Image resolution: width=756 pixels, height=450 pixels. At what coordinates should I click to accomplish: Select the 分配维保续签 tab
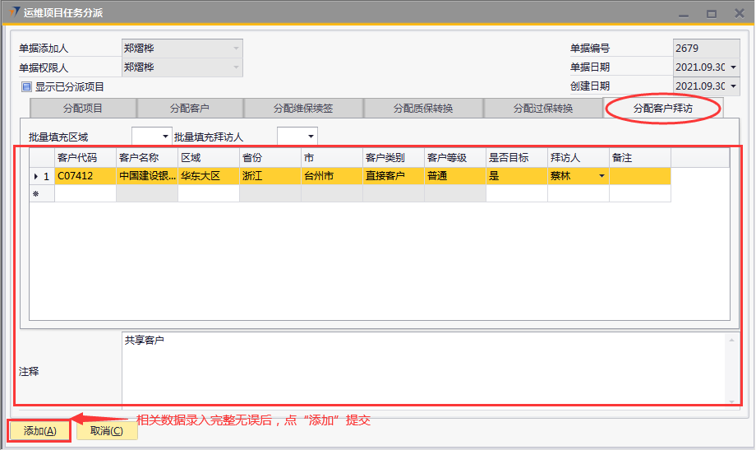[303, 109]
